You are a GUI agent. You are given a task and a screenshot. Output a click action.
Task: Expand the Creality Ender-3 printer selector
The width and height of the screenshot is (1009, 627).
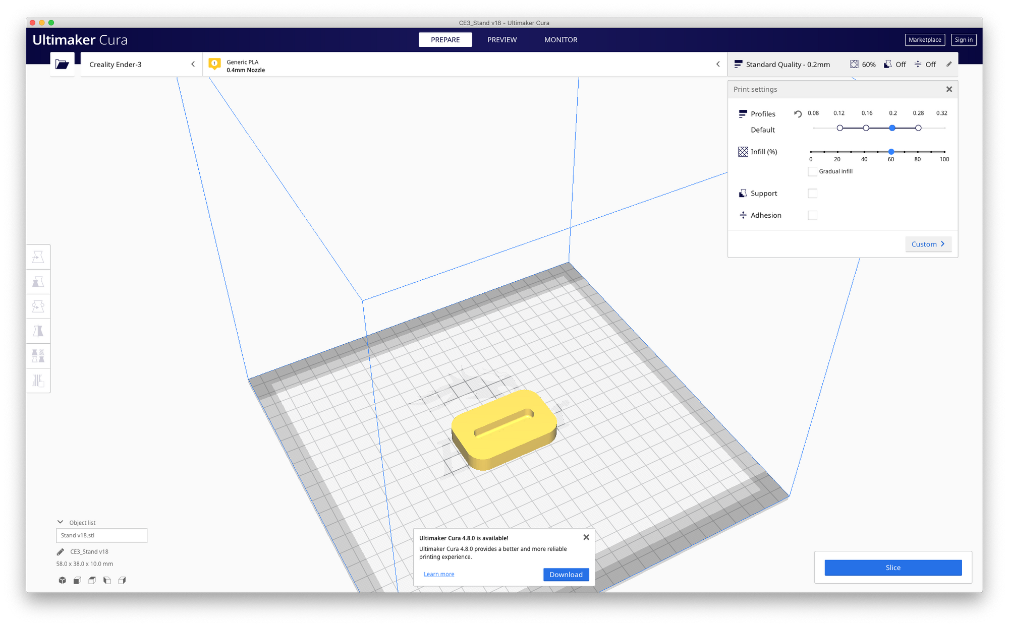pos(141,64)
